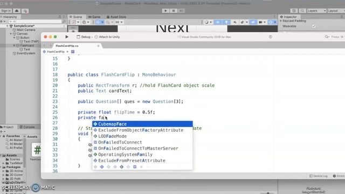Collapse the SampleScene tree node
345x194 pixels.
pyautogui.click(x=8, y=26)
